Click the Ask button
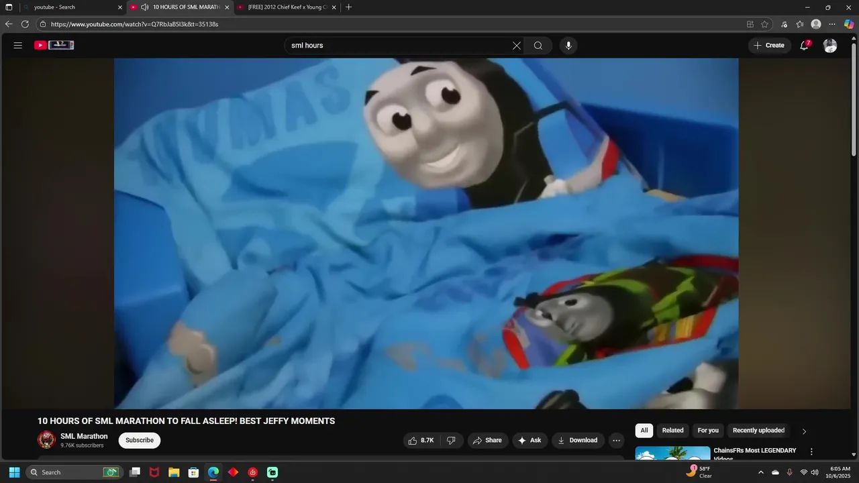This screenshot has height=483, width=859. tap(530, 440)
